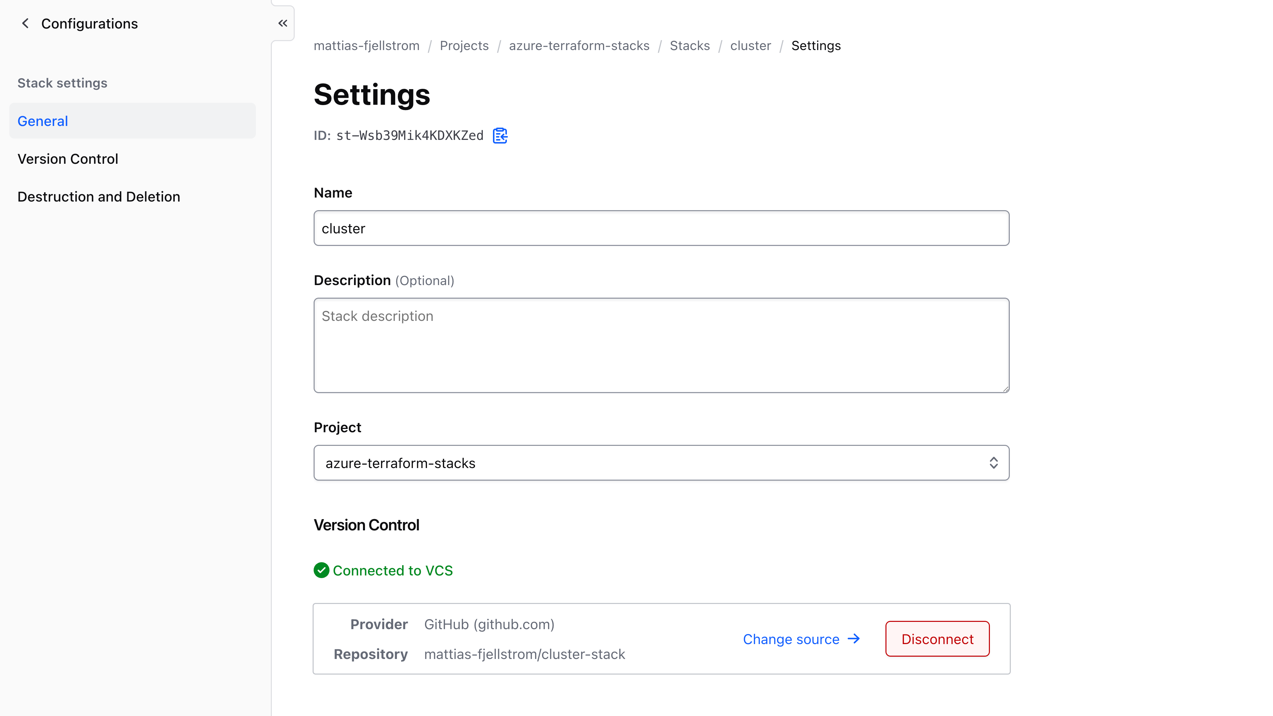
Task: Open the Projects breadcrumb link
Action: 464,45
